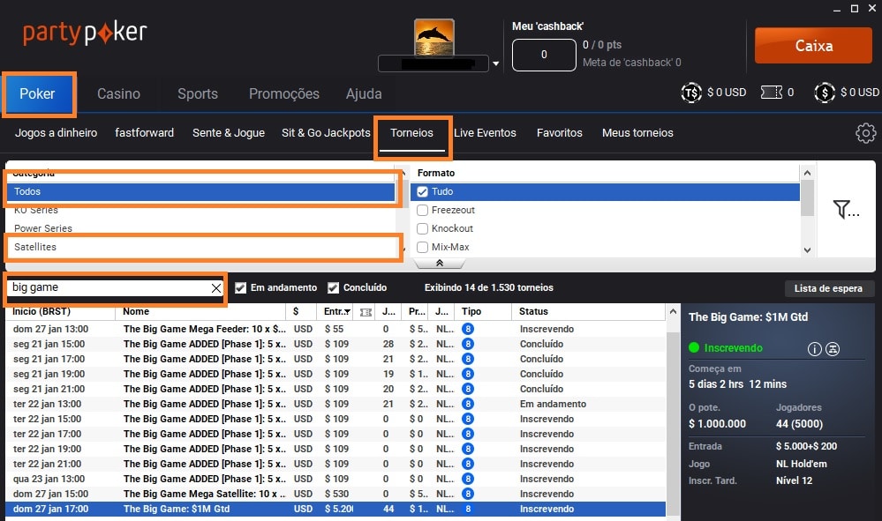Open the advanced filter funnel icon

coord(846,210)
